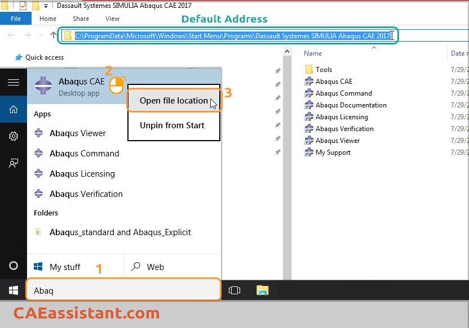This screenshot has width=469, height=328.
Task: Open the Recent locations dropdown arrow
Action: coord(41,35)
